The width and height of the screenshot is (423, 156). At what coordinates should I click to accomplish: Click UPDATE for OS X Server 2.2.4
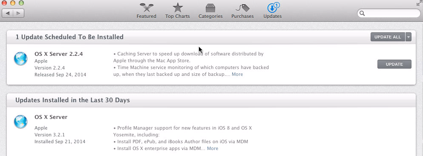pyautogui.click(x=394, y=64)
